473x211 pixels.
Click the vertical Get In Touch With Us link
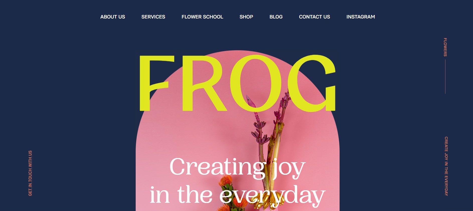click(30, 173)
